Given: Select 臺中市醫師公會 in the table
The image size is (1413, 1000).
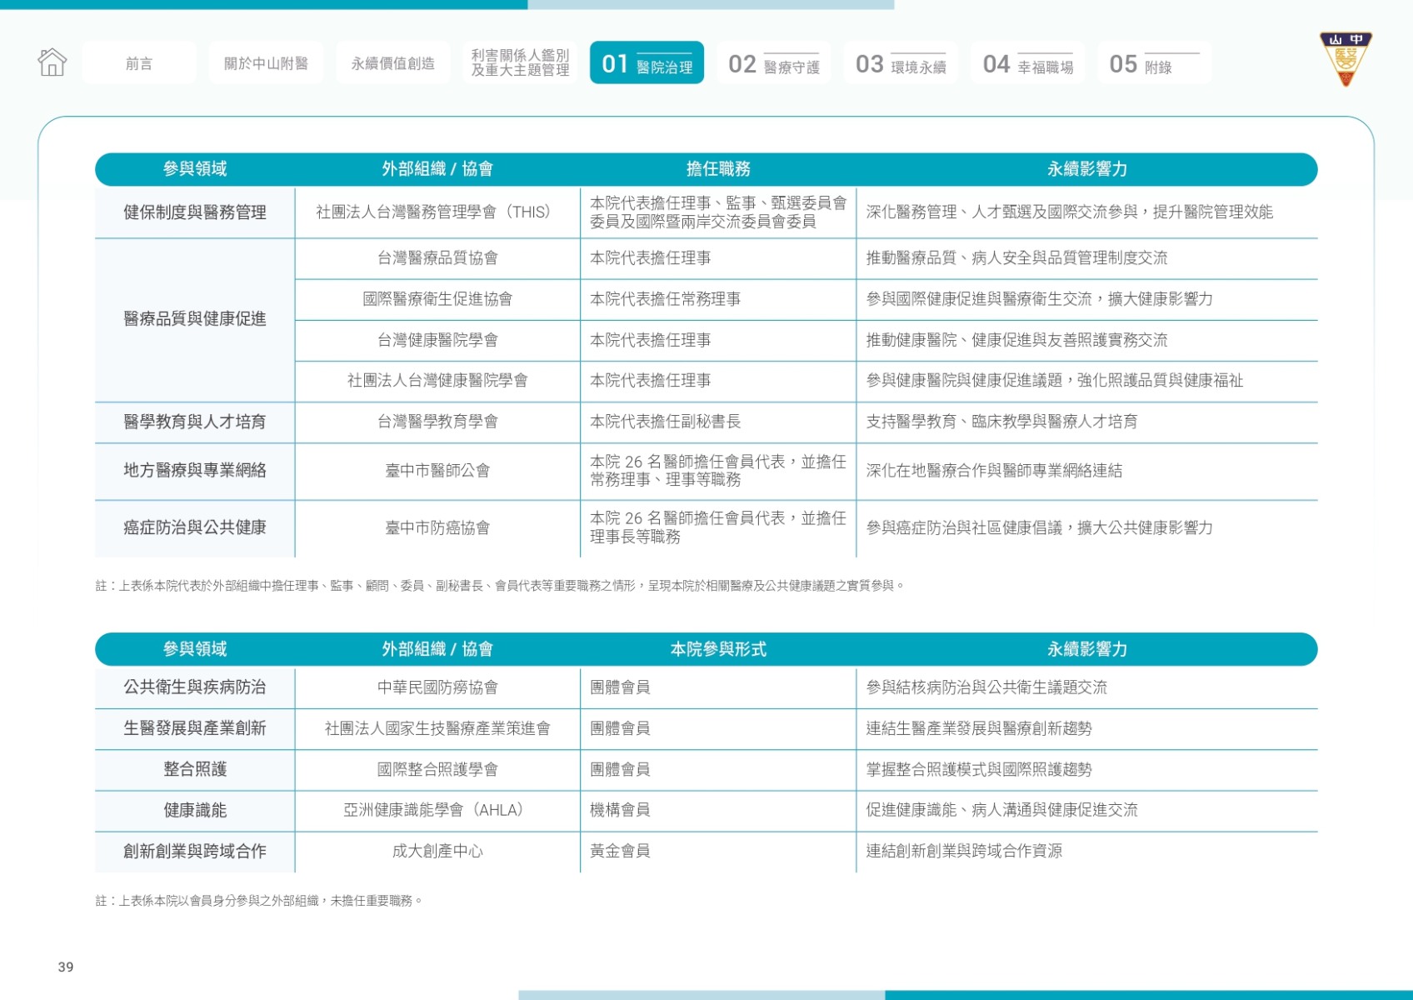Looking at the screenshot, I should [x=437, y=471].
